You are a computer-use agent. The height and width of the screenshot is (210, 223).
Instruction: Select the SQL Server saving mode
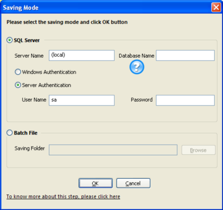10,40
